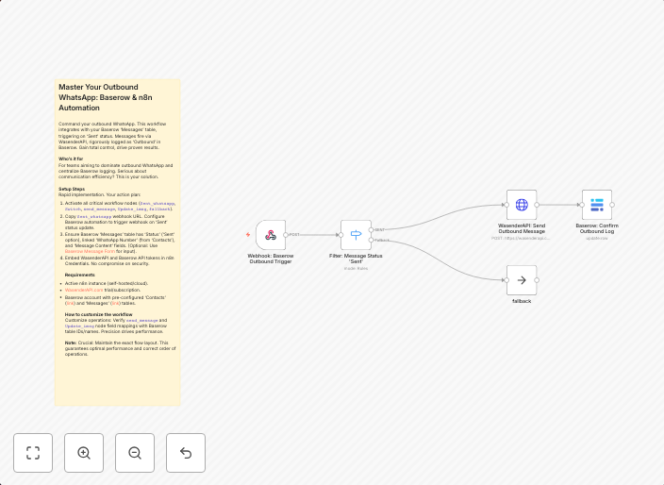Click the 'Baserow: Confirm Outbound Log' label
Screen dimensions: 664x485
[x=597, y=228]
